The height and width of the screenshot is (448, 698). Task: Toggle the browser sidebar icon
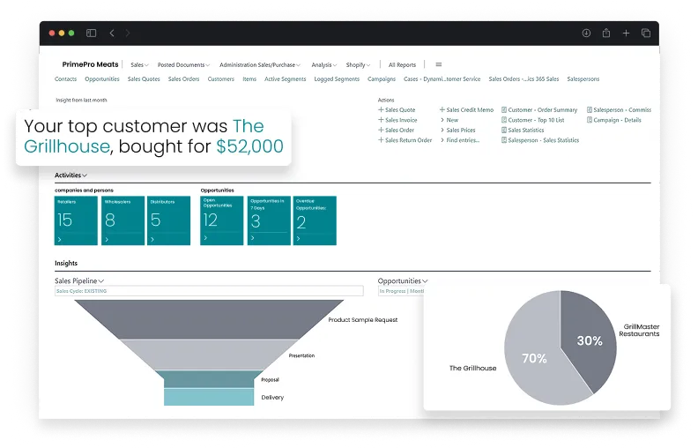92,33
